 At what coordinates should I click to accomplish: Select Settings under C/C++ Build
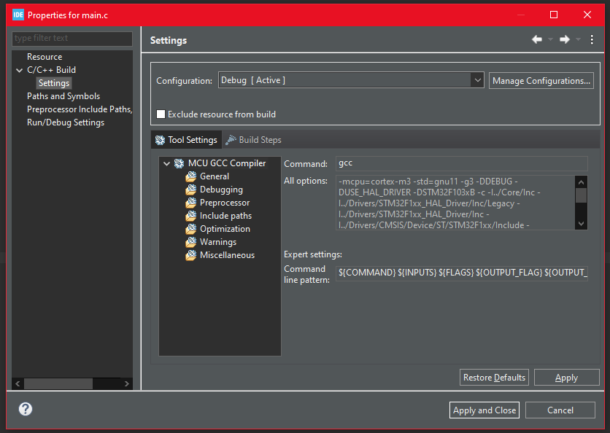[54, 83]
